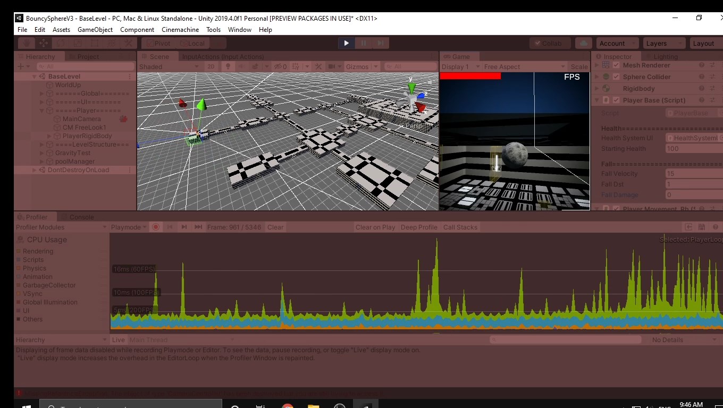Open the Cinemachine menu
Screen dimensions: 723x408
(x=180, y=30)
